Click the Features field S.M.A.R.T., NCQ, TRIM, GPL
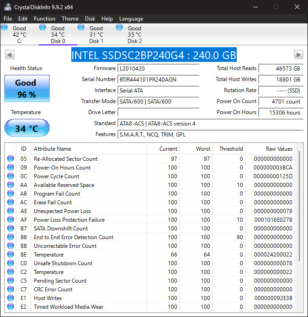Viewport: 308px width, 317px height. 211,134
